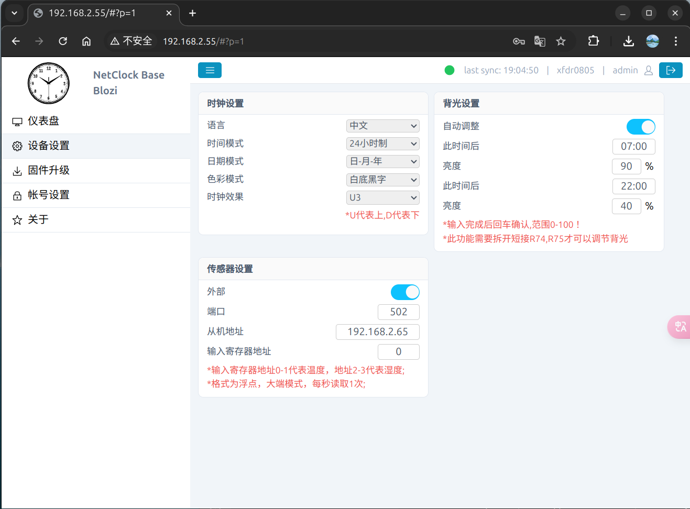Open 关于 about page

click(96, 219)
